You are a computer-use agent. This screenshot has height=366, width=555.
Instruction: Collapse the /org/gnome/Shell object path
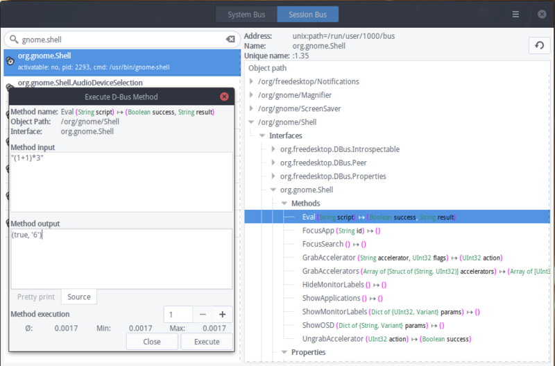point(251,122)
